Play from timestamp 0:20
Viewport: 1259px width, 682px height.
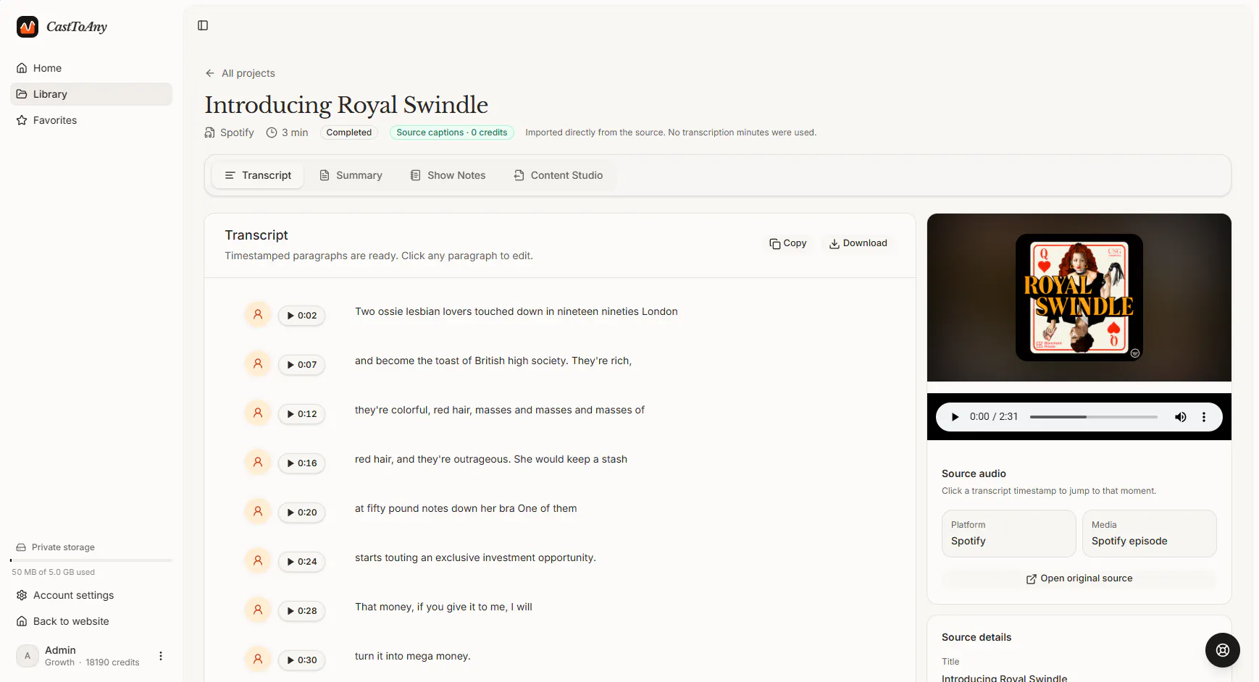click(x=302, y=513)
